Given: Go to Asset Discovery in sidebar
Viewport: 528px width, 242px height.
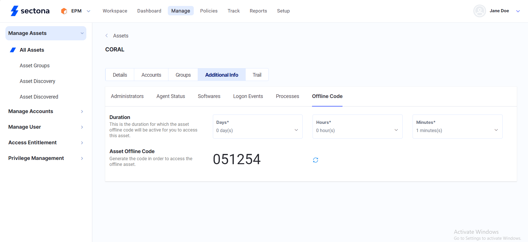Looking at the screenshot, I should pos(37,81).
